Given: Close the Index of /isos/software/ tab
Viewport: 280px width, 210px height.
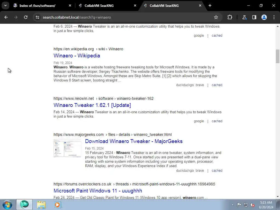Looking at the screenshot, I should pos(70,5).
